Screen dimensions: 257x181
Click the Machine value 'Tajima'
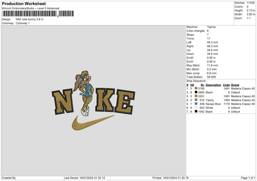pyautogui.click(x=211, y=27)
